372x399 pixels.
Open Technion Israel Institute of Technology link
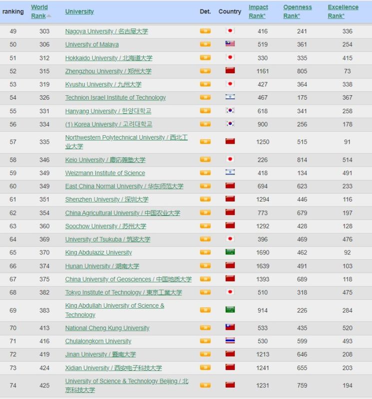pos(115,98)
